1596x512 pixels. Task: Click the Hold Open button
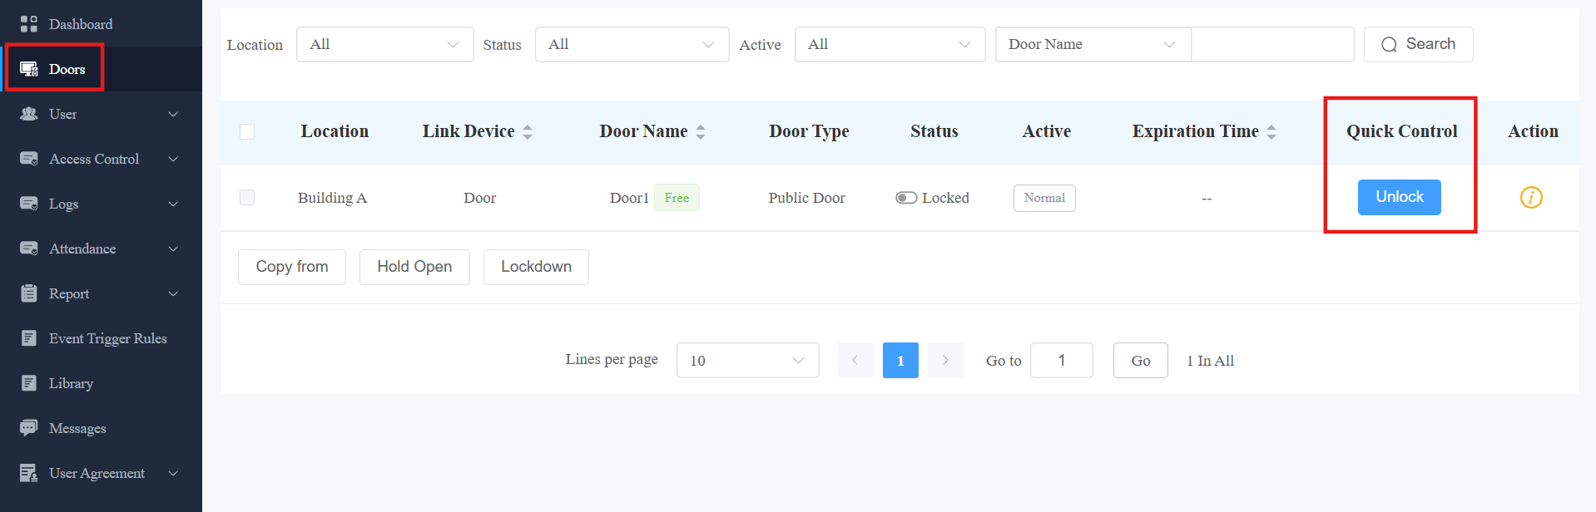(x=414, y=267)
